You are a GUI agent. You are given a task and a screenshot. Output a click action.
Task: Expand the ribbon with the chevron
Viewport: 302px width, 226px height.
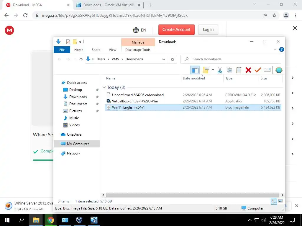coord(275,49)
